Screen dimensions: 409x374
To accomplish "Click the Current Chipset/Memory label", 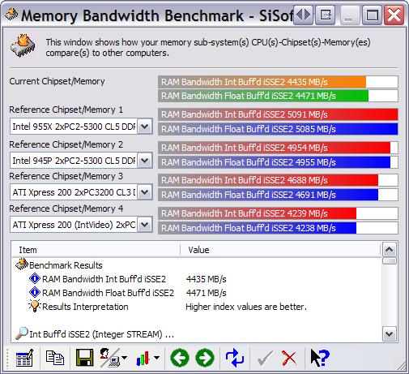I will [x=57, y=81].
